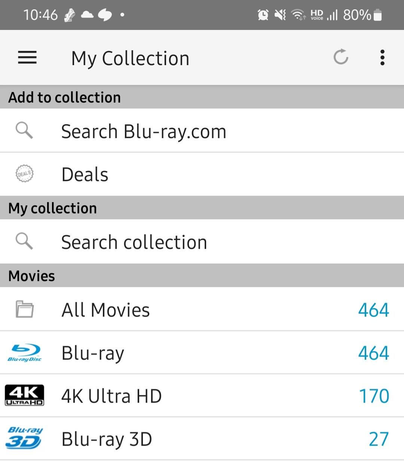404x470 pixels.
Task: Tap the Blu-ray 3D logo icon
Action: 24,438
